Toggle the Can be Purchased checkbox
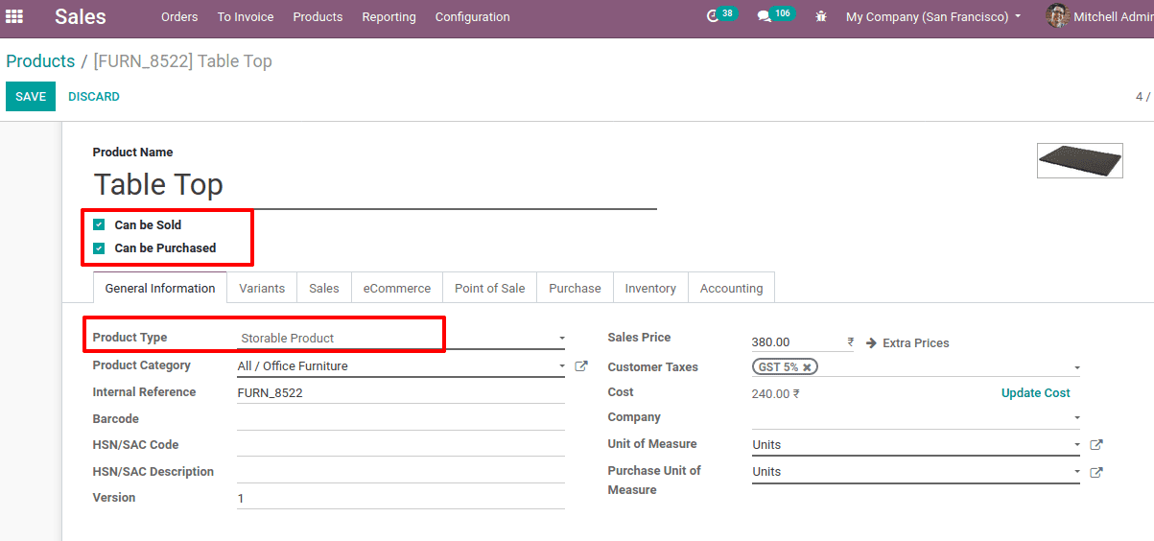This screenshot has height=541, width=1154. [99, 247]
